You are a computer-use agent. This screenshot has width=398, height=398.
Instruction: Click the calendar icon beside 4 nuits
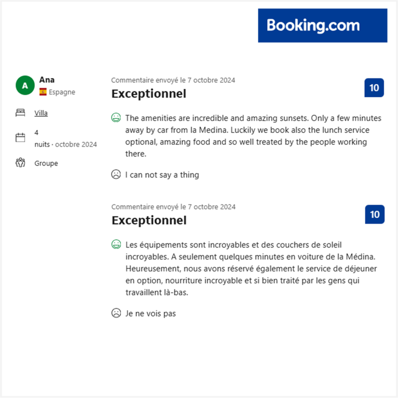click(x=20, y=138)
